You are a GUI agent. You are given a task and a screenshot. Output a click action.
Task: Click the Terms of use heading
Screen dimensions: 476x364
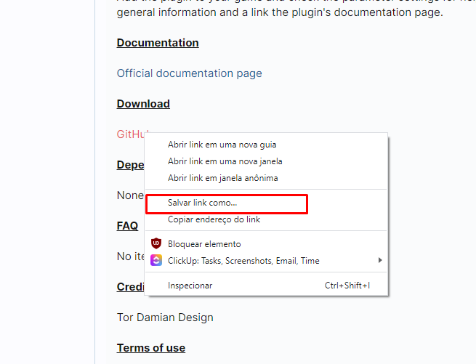(x=151, y=348)
